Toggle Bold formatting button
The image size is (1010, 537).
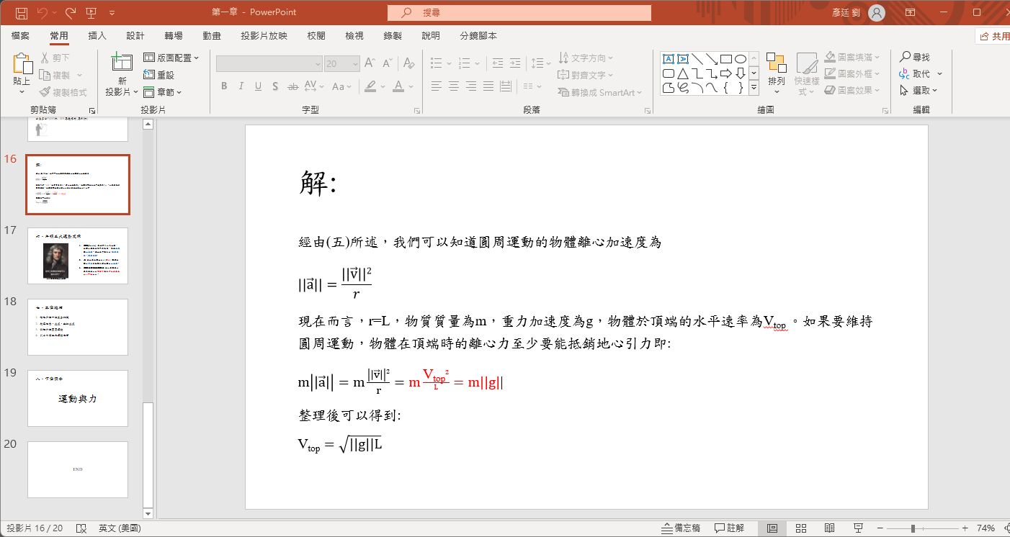tap(224, 86)
